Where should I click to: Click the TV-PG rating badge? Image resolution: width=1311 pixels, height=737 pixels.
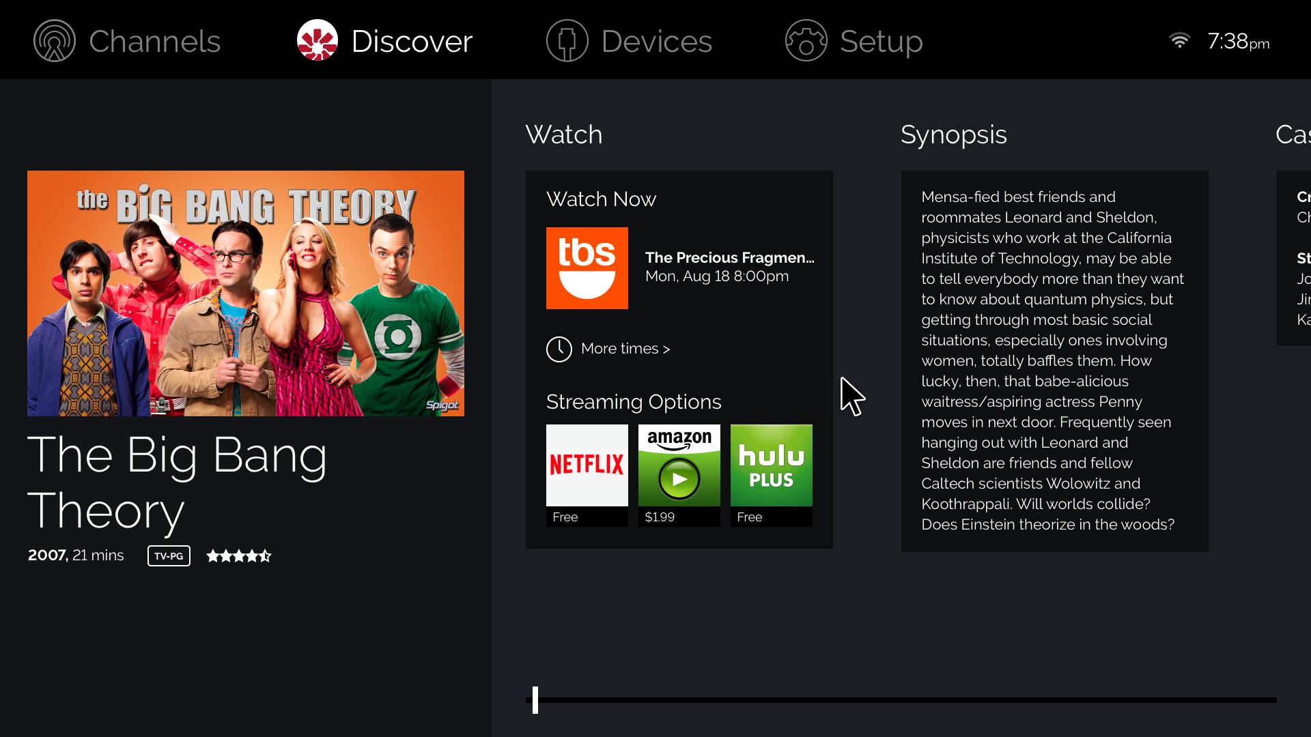tap(169, 555)
